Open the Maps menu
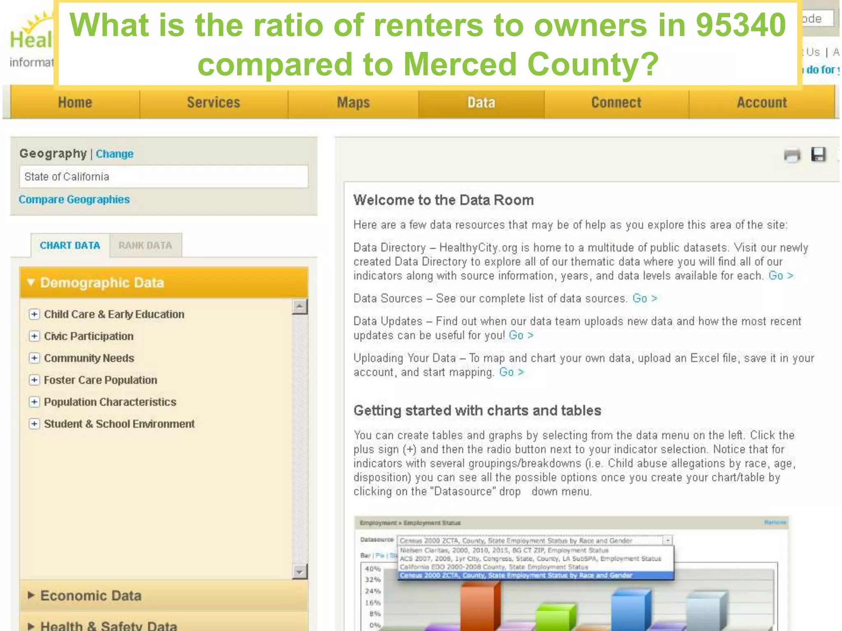This screenshot has height=631, width=842. tap(353, 102)
